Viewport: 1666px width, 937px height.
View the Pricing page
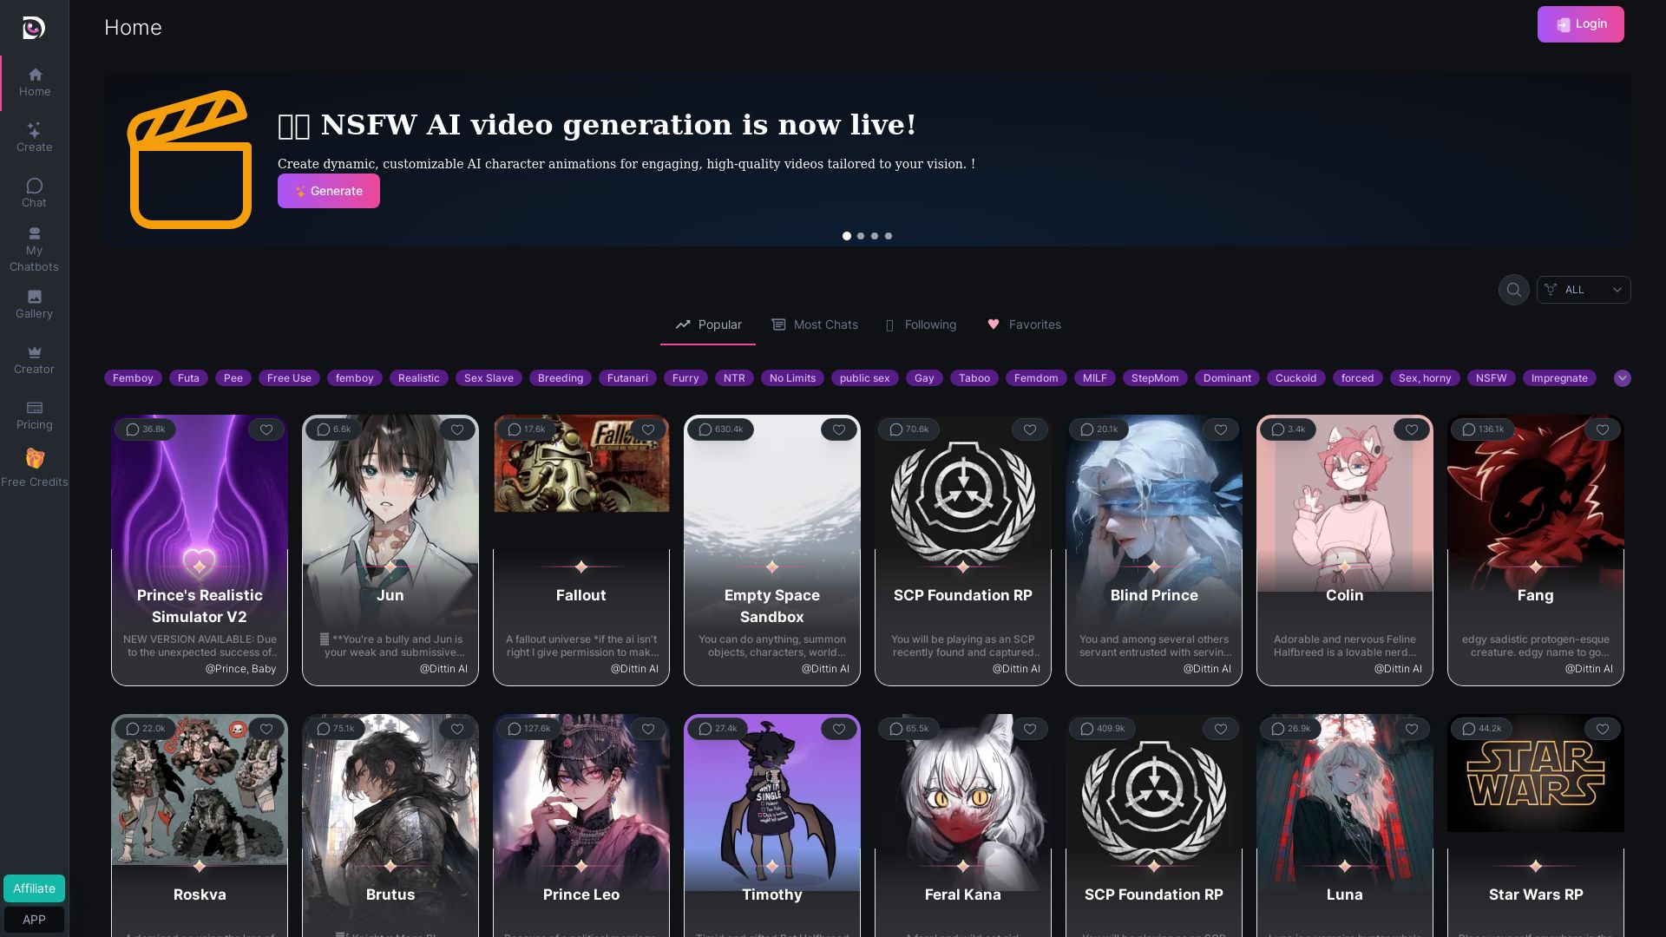35,416
